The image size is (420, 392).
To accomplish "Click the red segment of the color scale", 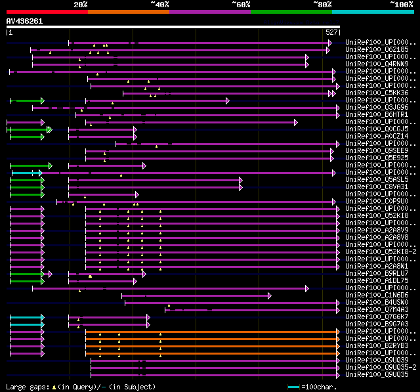I will pos(47,12).
